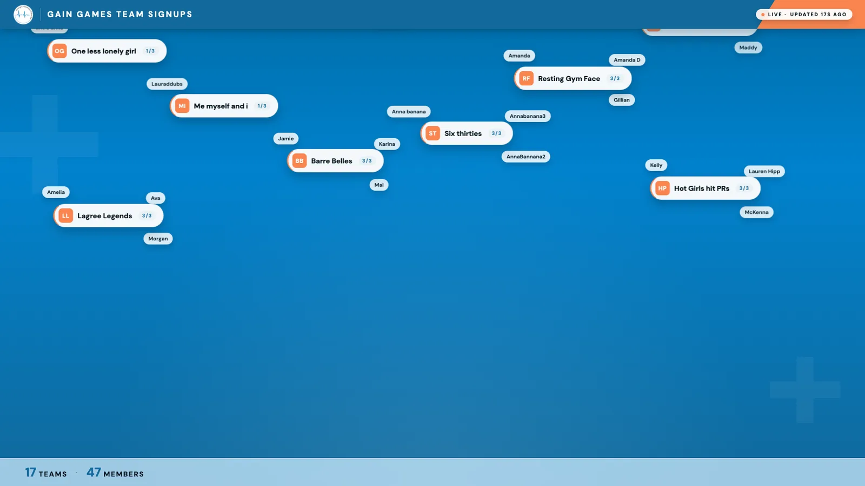Screen dimensions: 865x486
Task: Select member chip Lauren Hipp
Action: click(764, 172)
